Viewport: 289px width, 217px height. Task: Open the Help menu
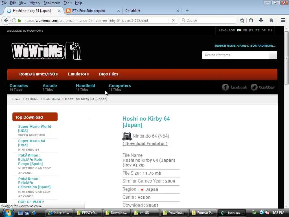78,3
